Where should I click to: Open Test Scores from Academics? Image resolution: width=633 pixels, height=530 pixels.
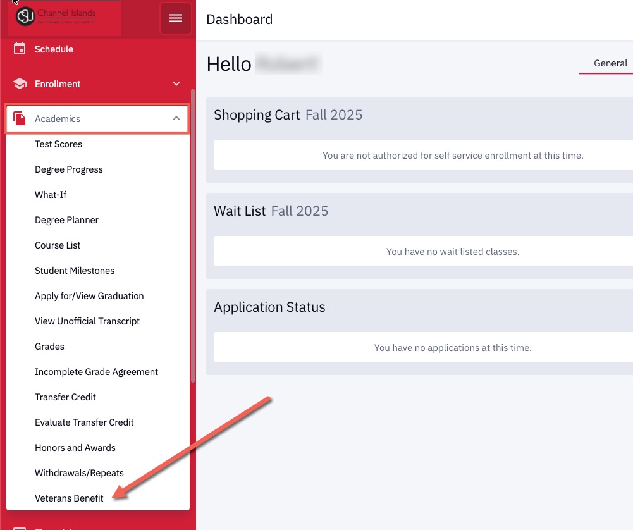coord(58,144)
